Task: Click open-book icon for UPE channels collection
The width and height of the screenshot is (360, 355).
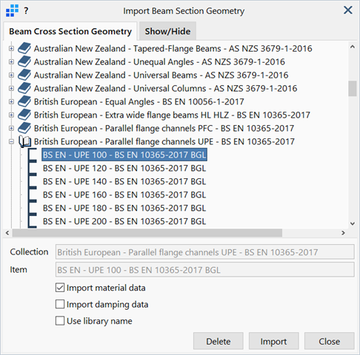Action: pos(24,141)
